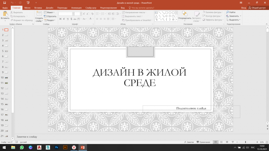Expand the Section (Раздел) dropdown
Viewport: 269px width, 151px height.
(x=50, y=20)
